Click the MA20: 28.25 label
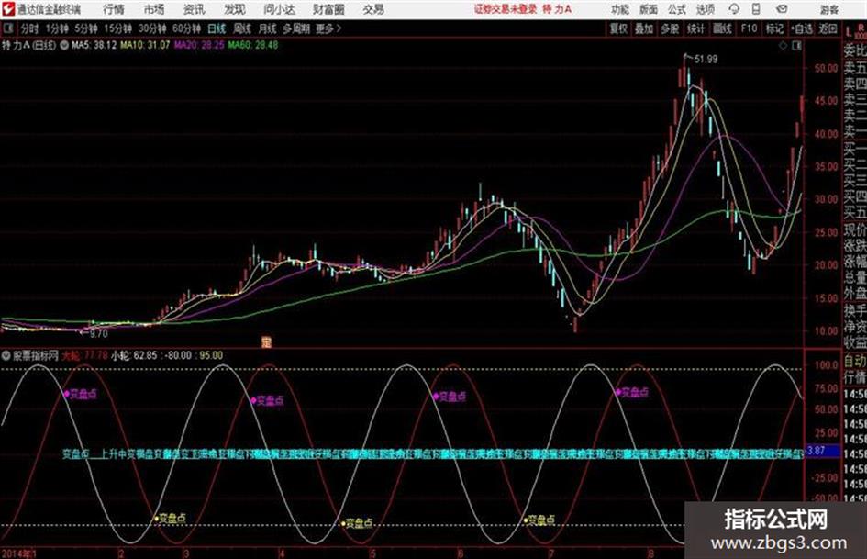 coord(198,45)
